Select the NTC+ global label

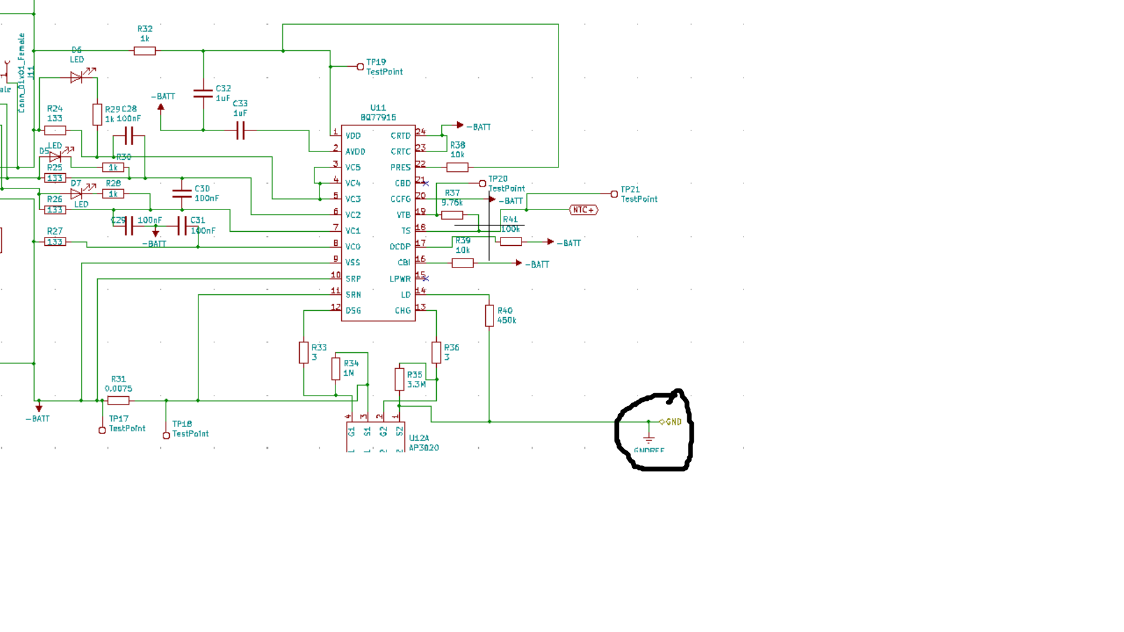click(x=584, y=209)
